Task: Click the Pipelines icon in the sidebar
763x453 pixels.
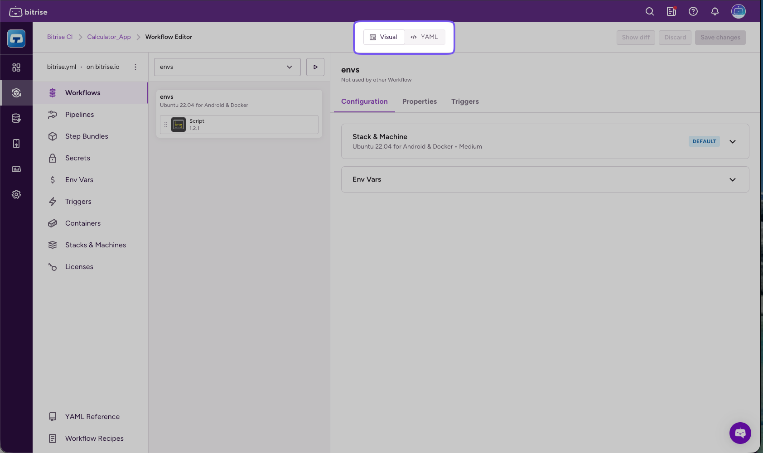Action: [53, 115]
